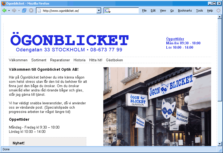Open the Bookmarks menu
The image size is (223, 153).
point(185,10)
